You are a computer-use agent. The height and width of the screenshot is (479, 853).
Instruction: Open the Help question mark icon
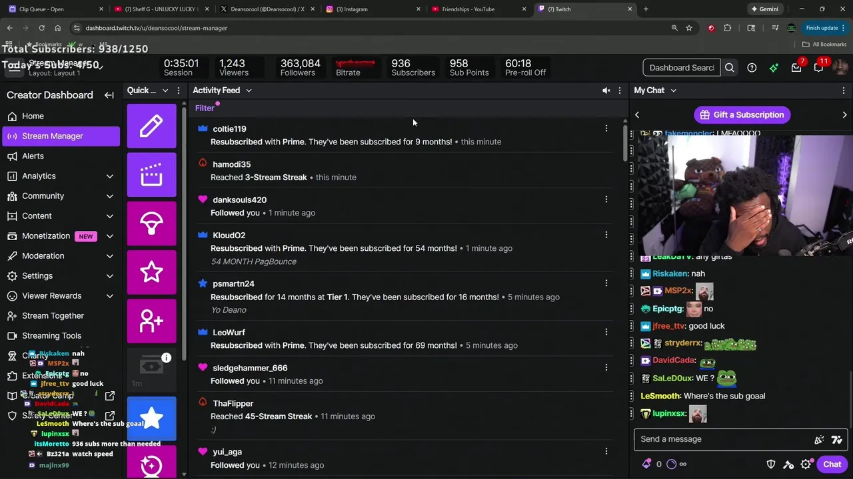click(752, 68)
